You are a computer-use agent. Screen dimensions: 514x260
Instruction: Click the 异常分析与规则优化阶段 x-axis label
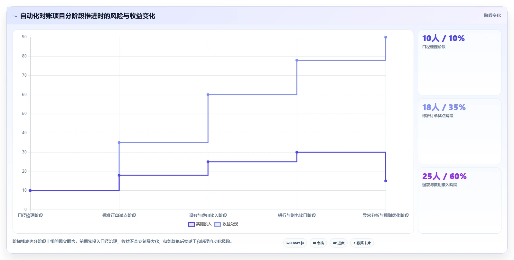386,215
